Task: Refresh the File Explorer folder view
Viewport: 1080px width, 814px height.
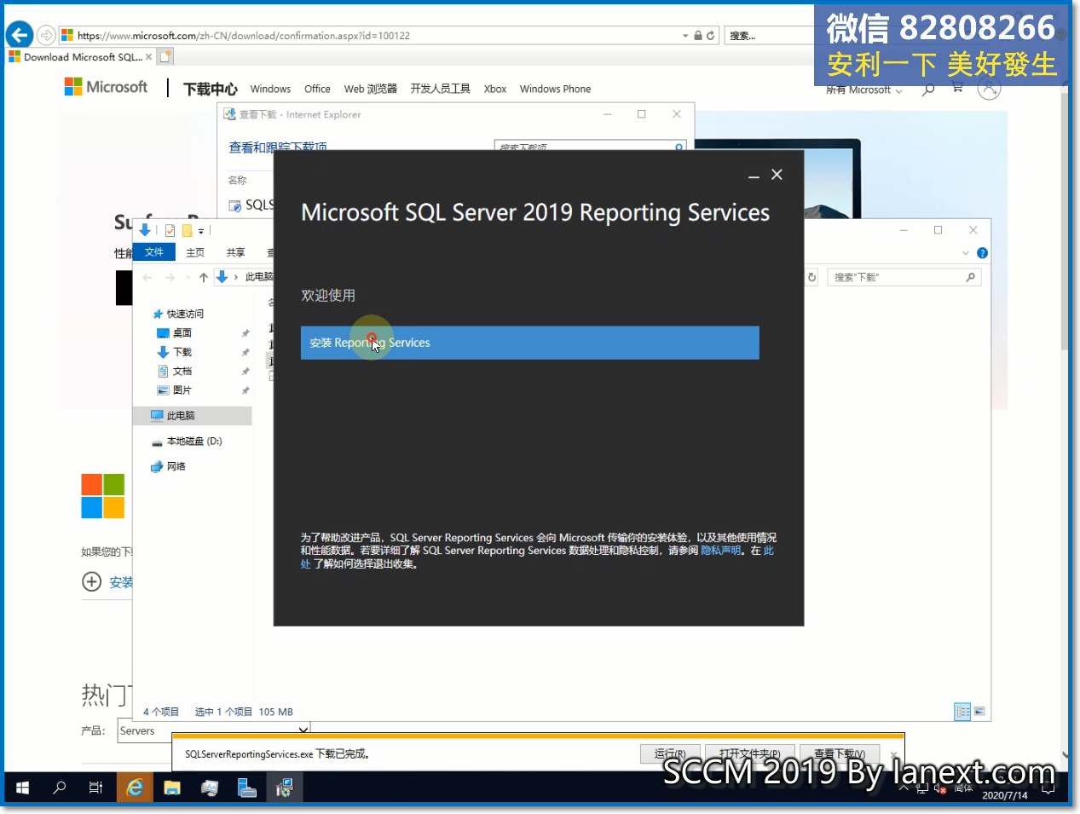Action: pyautogui.click(x=811, y=277)
